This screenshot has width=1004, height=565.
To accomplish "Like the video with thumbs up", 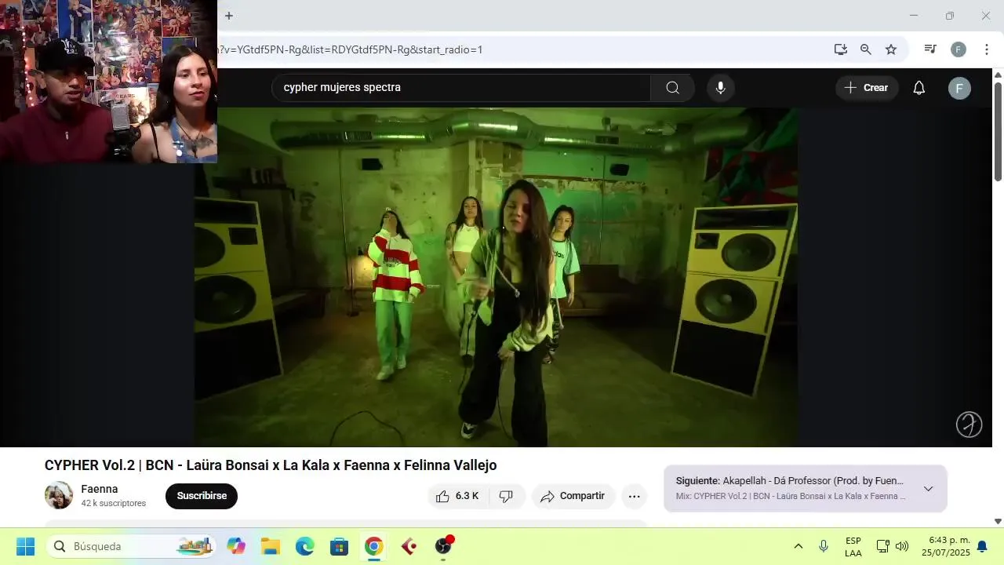I will pos(458,496).
